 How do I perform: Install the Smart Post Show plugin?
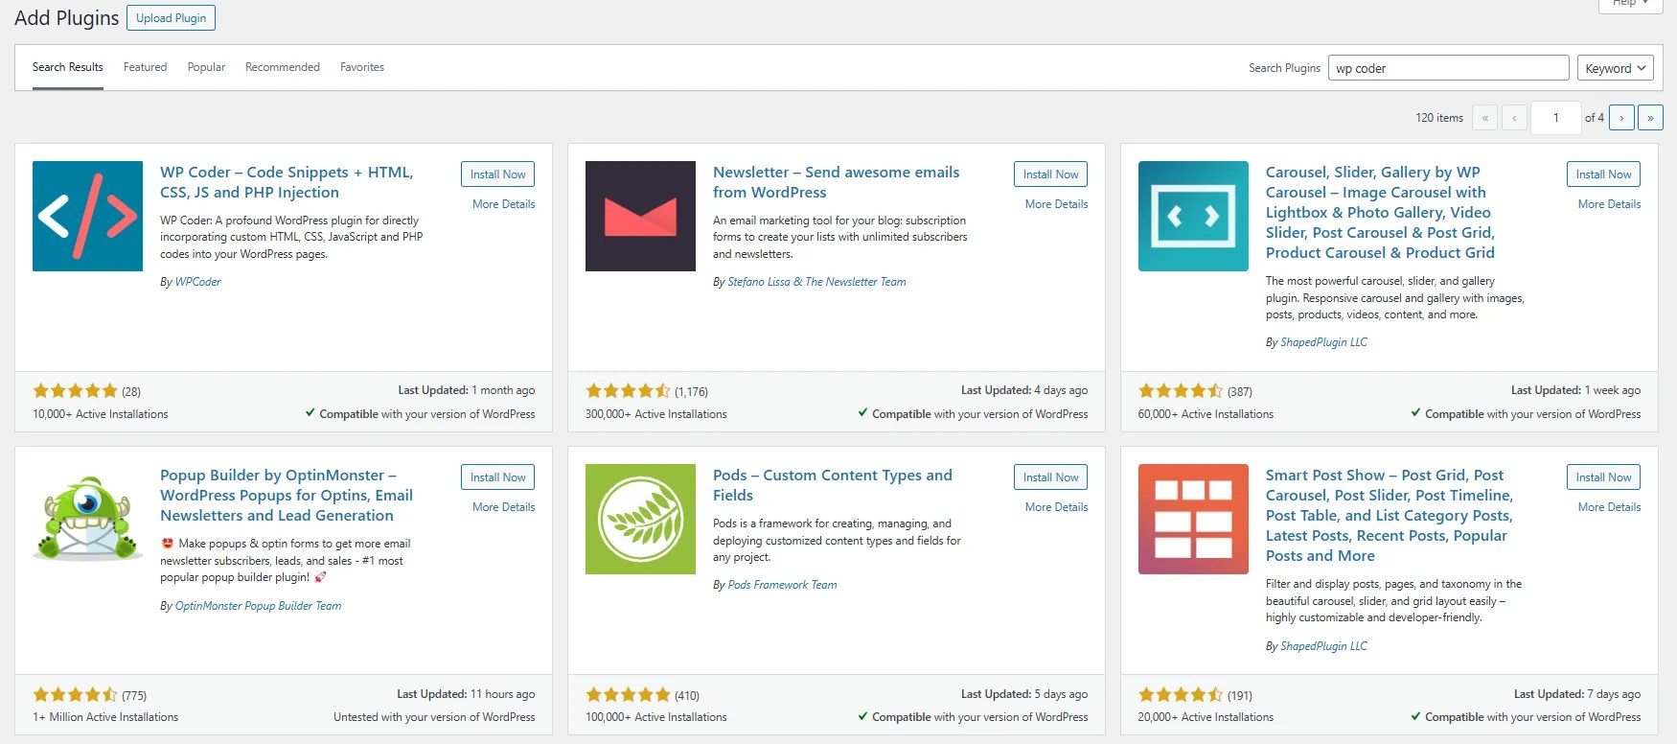1603,477
